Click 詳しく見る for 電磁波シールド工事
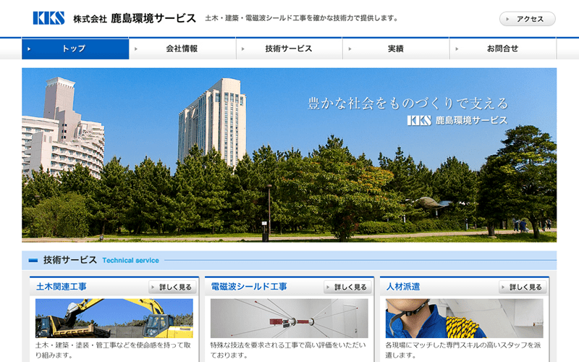The height and width of the screenshot is (362, 579). coord(347,287)
